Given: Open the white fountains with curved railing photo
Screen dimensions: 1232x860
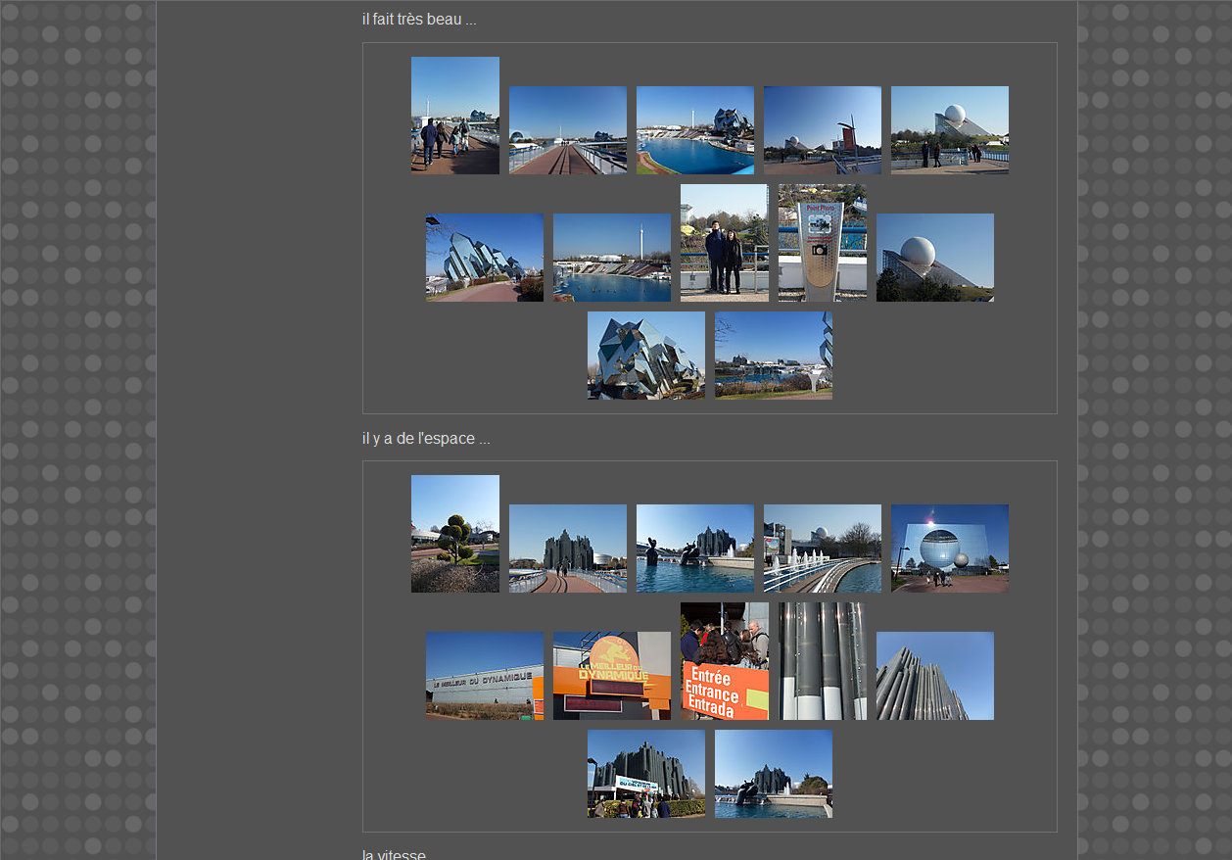Looking at the screenshot, I should tap(822, 549).
